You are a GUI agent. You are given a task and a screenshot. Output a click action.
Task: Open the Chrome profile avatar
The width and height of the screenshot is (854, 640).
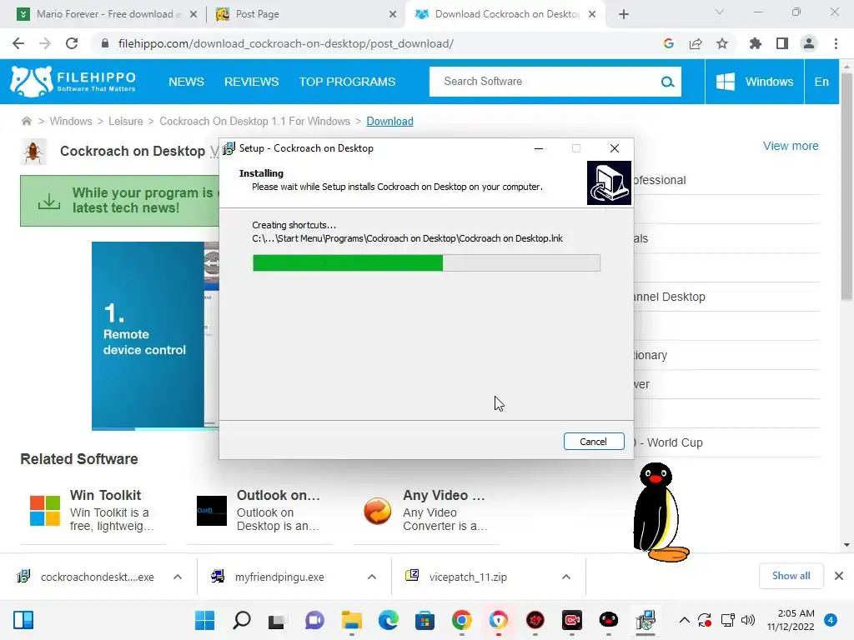pyautogui.click(x=809, y=43)
